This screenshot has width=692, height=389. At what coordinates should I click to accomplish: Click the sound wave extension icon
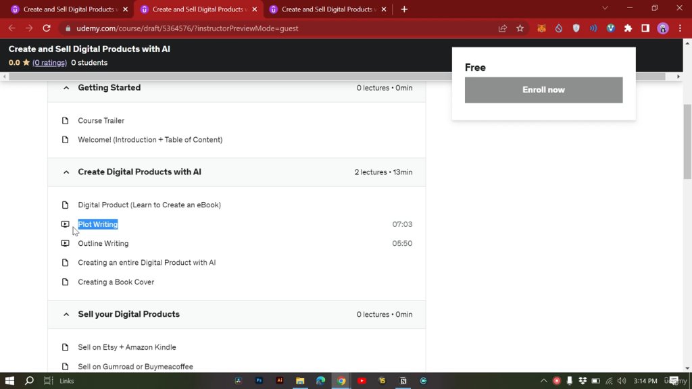pos(593,28)
